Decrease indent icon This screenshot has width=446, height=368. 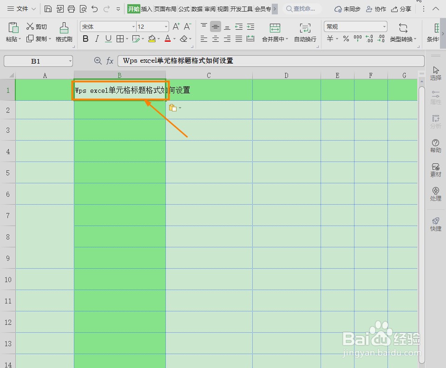(239, 26)
